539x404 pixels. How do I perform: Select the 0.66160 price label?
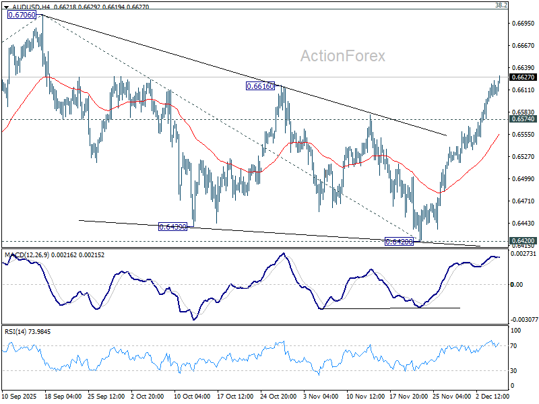[x=261, y=86]
